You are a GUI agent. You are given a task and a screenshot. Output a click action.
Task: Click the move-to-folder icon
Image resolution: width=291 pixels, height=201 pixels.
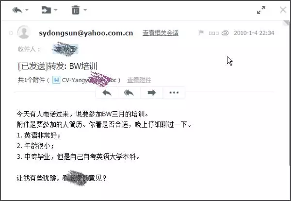click(46, 10)
